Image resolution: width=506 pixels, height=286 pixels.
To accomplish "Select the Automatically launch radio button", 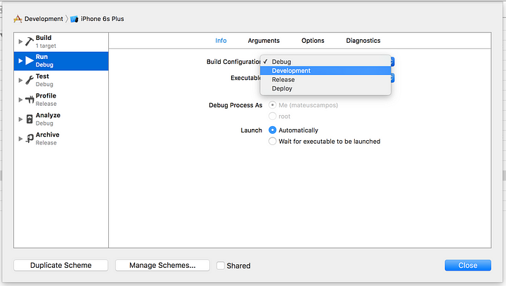I will pyautogui.click(x=273, y=130).
